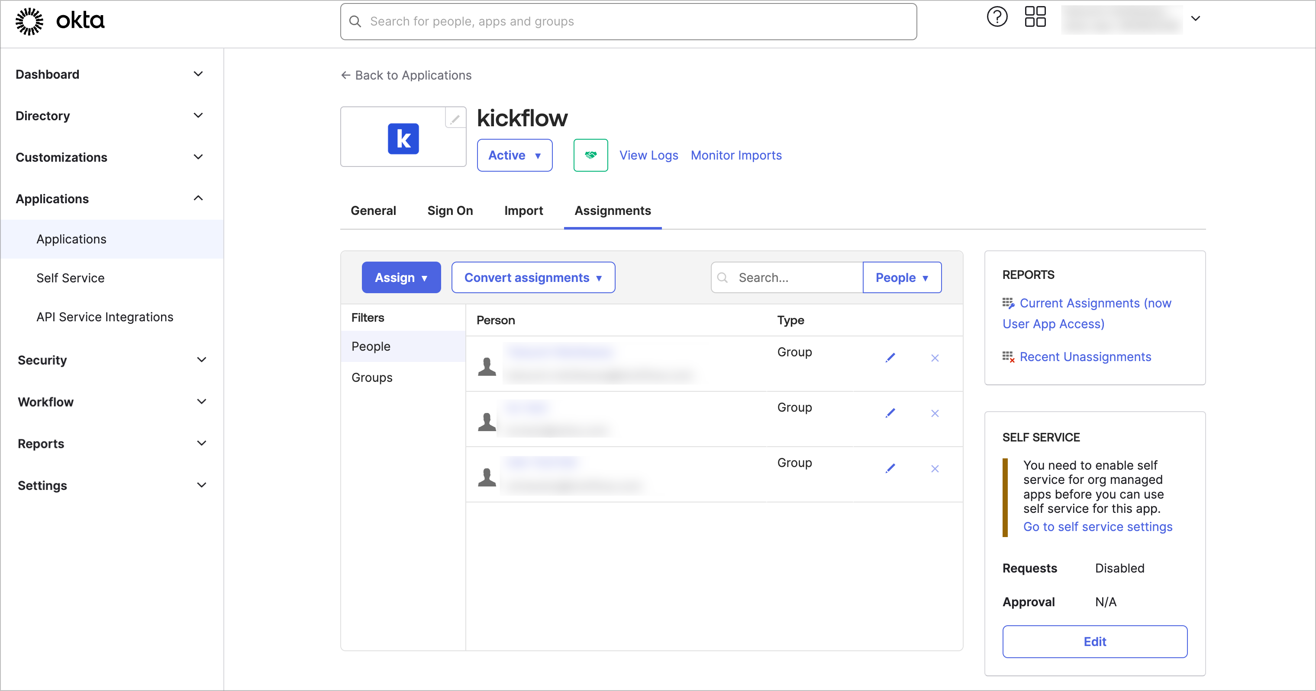Remove the first person's assignment
Viewport: 1316px width, 691px height.
[x=935, y=358]
